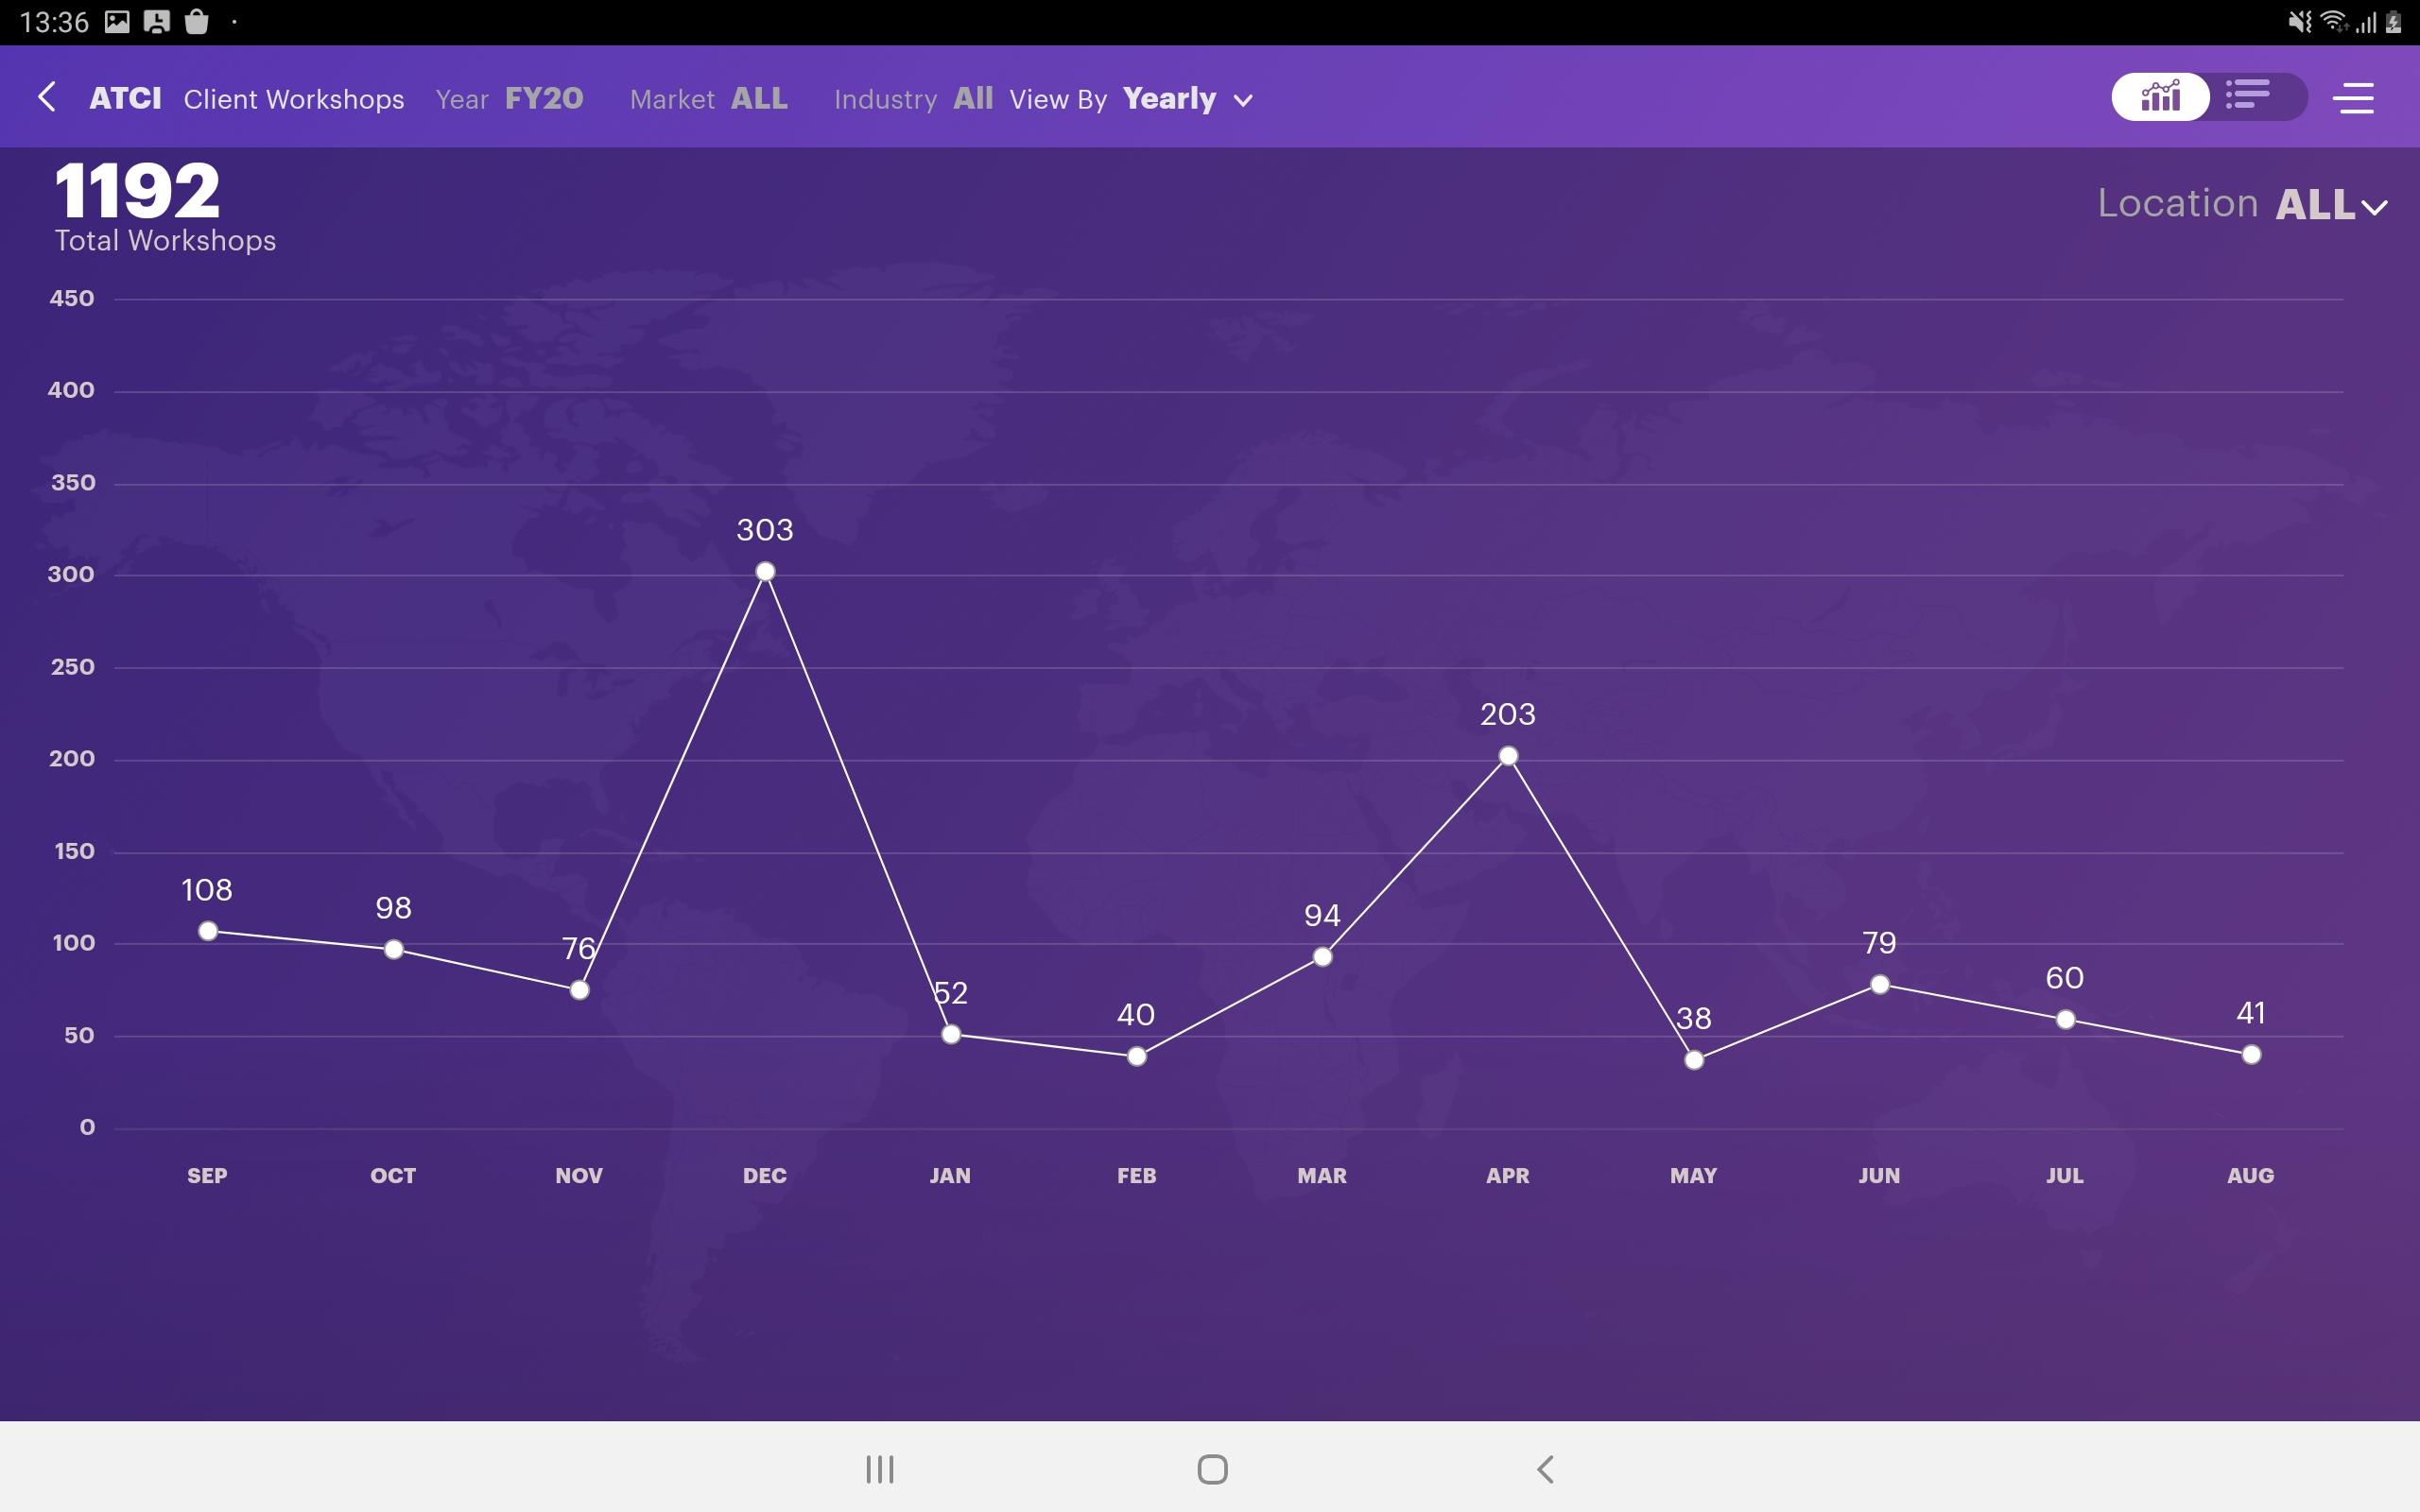
Task: Select the AUG data point 41
Action: coord(2251,1054)
